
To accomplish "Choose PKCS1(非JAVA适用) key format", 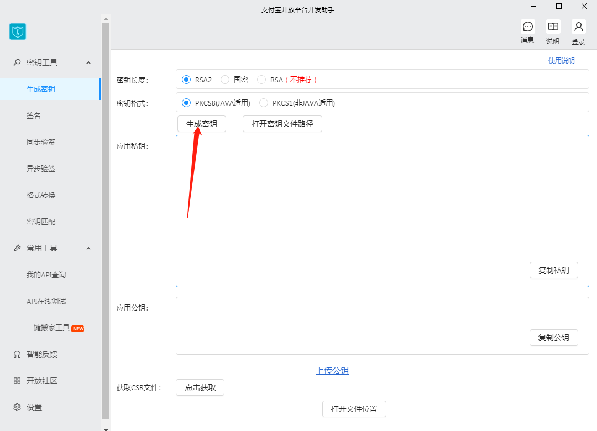I will [264, 103].
